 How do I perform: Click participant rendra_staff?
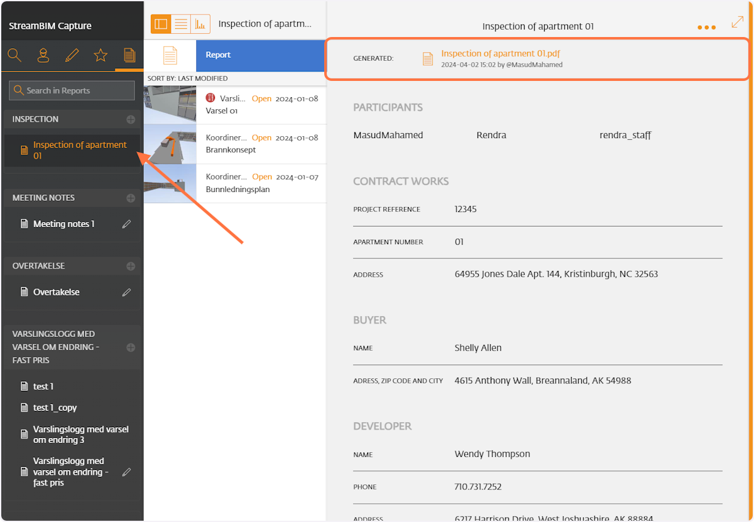625,135
